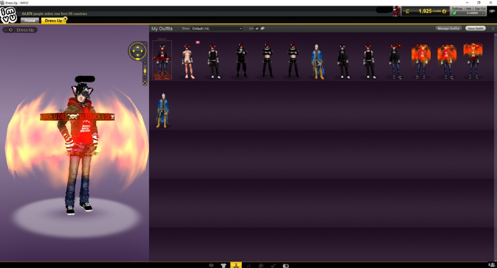The height and width of the screenshot is (268, 497).
Task: Select the highlighted outfits hanger icon
Action: point(236,265)
